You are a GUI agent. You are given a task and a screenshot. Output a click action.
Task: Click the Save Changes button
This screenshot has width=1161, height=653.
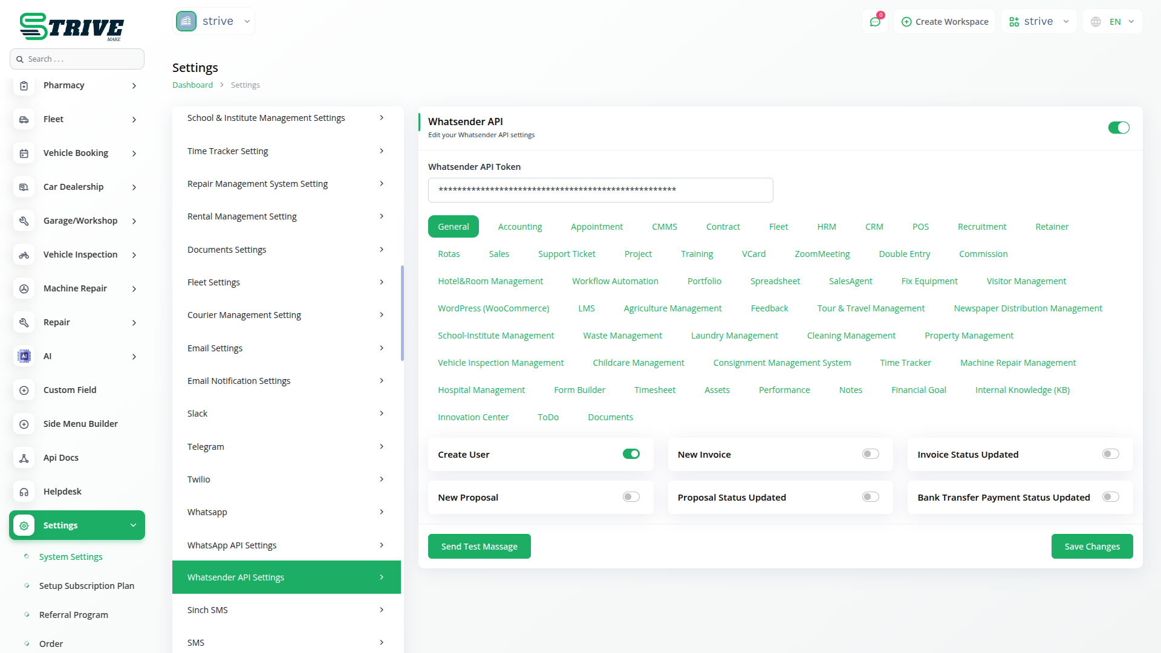click(1091, 547)
